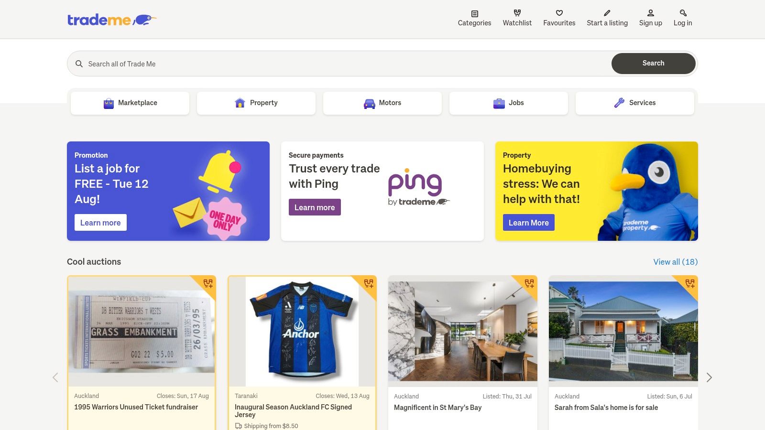Image resolution: width=765 pixels, height=430 pixels.
Task: Open the Services tab
Action: click(x=635, y=103)
